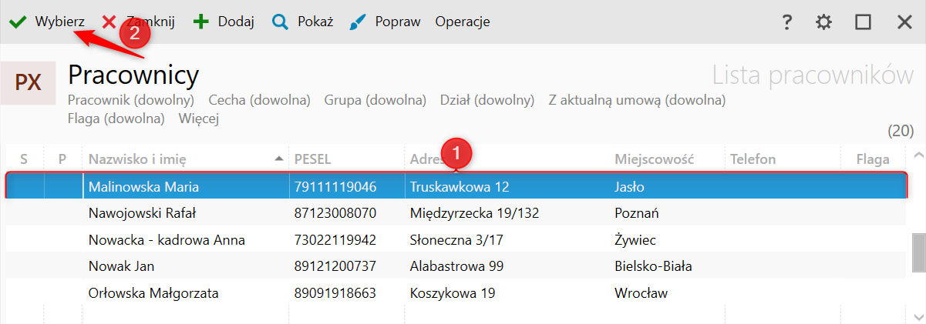This screenshot has height=324, width=926.
Task: Expand the Pracownik (dowolny) filter
Action: click(130, 100)
